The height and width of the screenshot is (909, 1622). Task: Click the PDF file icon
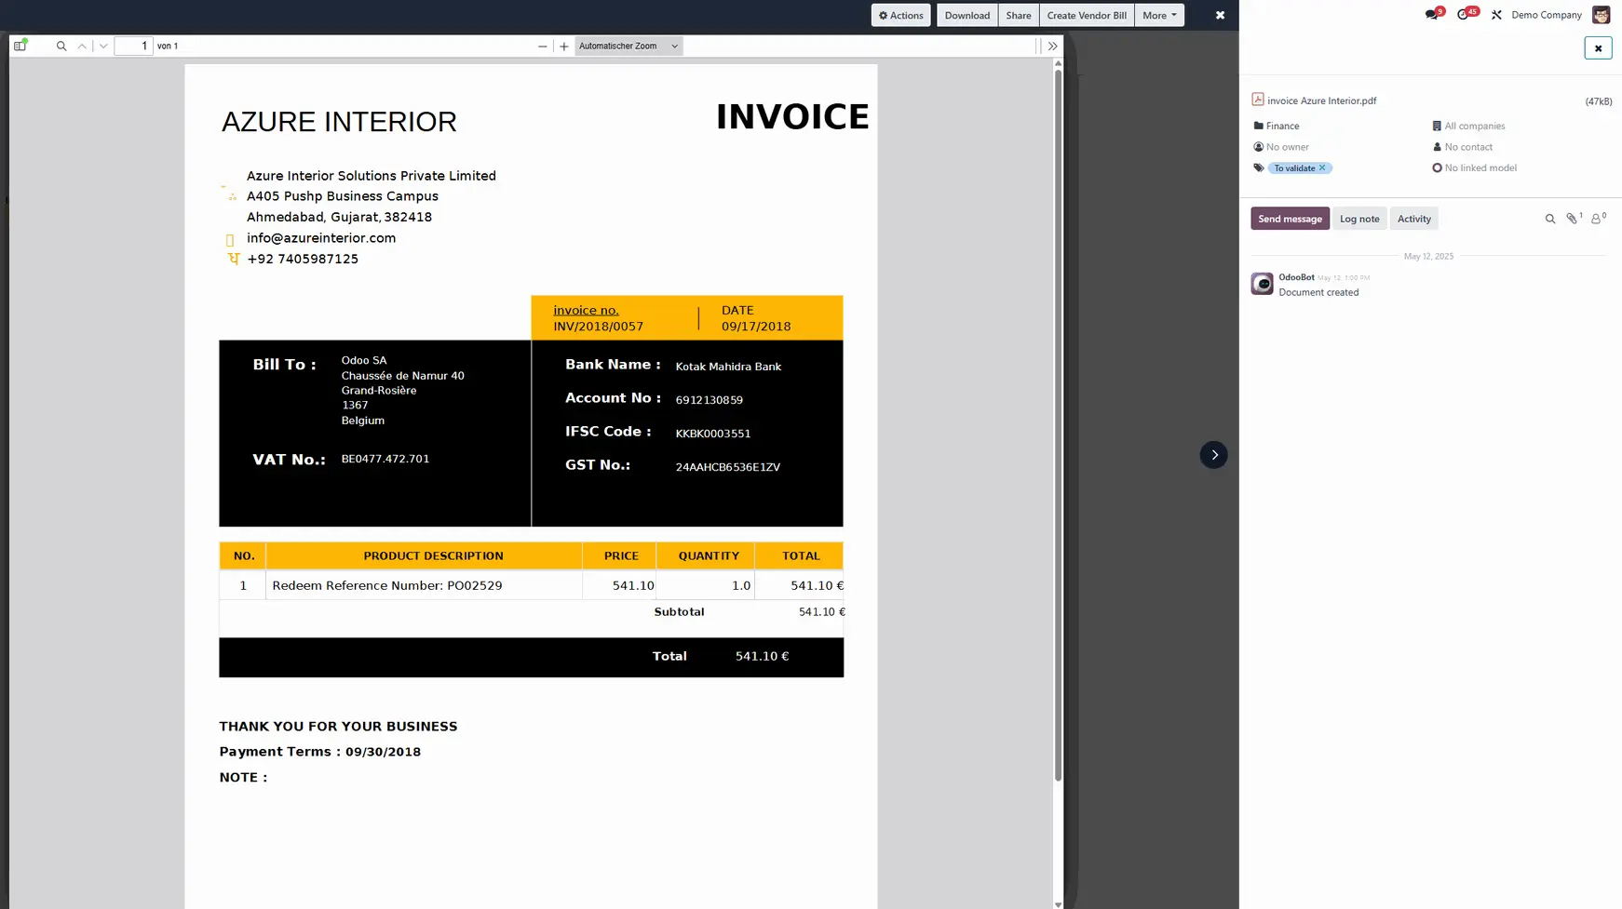1258,100
